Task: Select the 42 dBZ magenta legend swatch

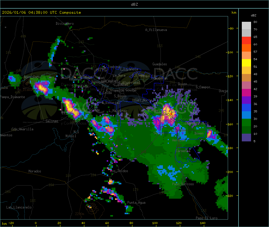Action: 246,92
